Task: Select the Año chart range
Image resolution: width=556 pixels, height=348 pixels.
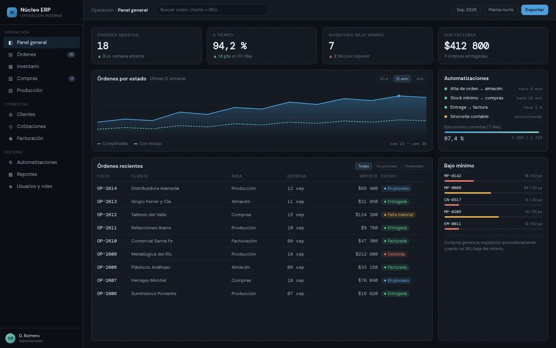Action: click(420, 78)
